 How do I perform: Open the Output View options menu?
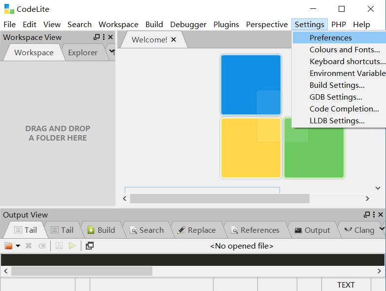(374, 215)
